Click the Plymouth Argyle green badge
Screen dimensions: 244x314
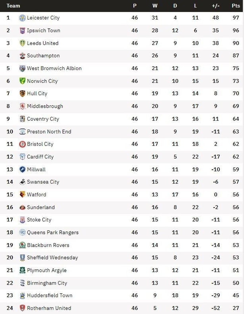click(22, 270)
